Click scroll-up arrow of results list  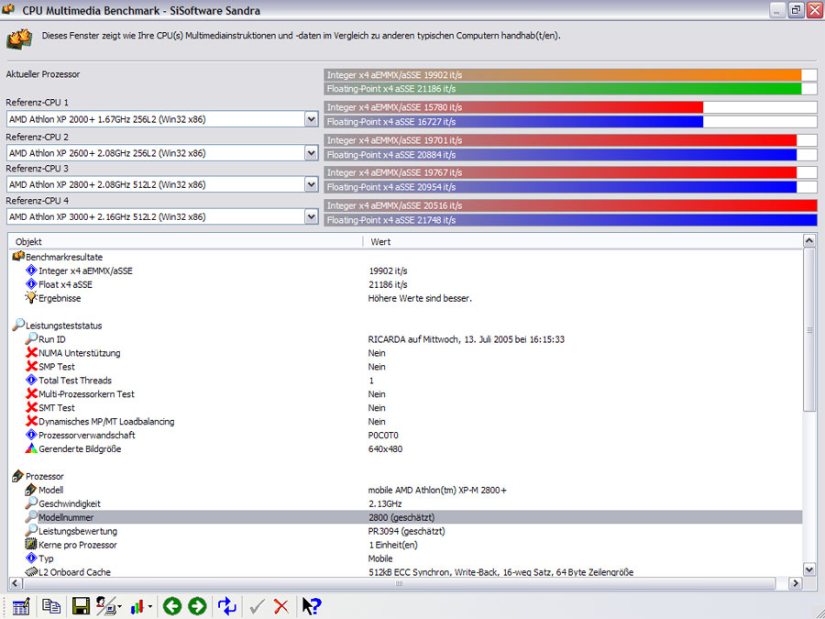tap(809, 241)
